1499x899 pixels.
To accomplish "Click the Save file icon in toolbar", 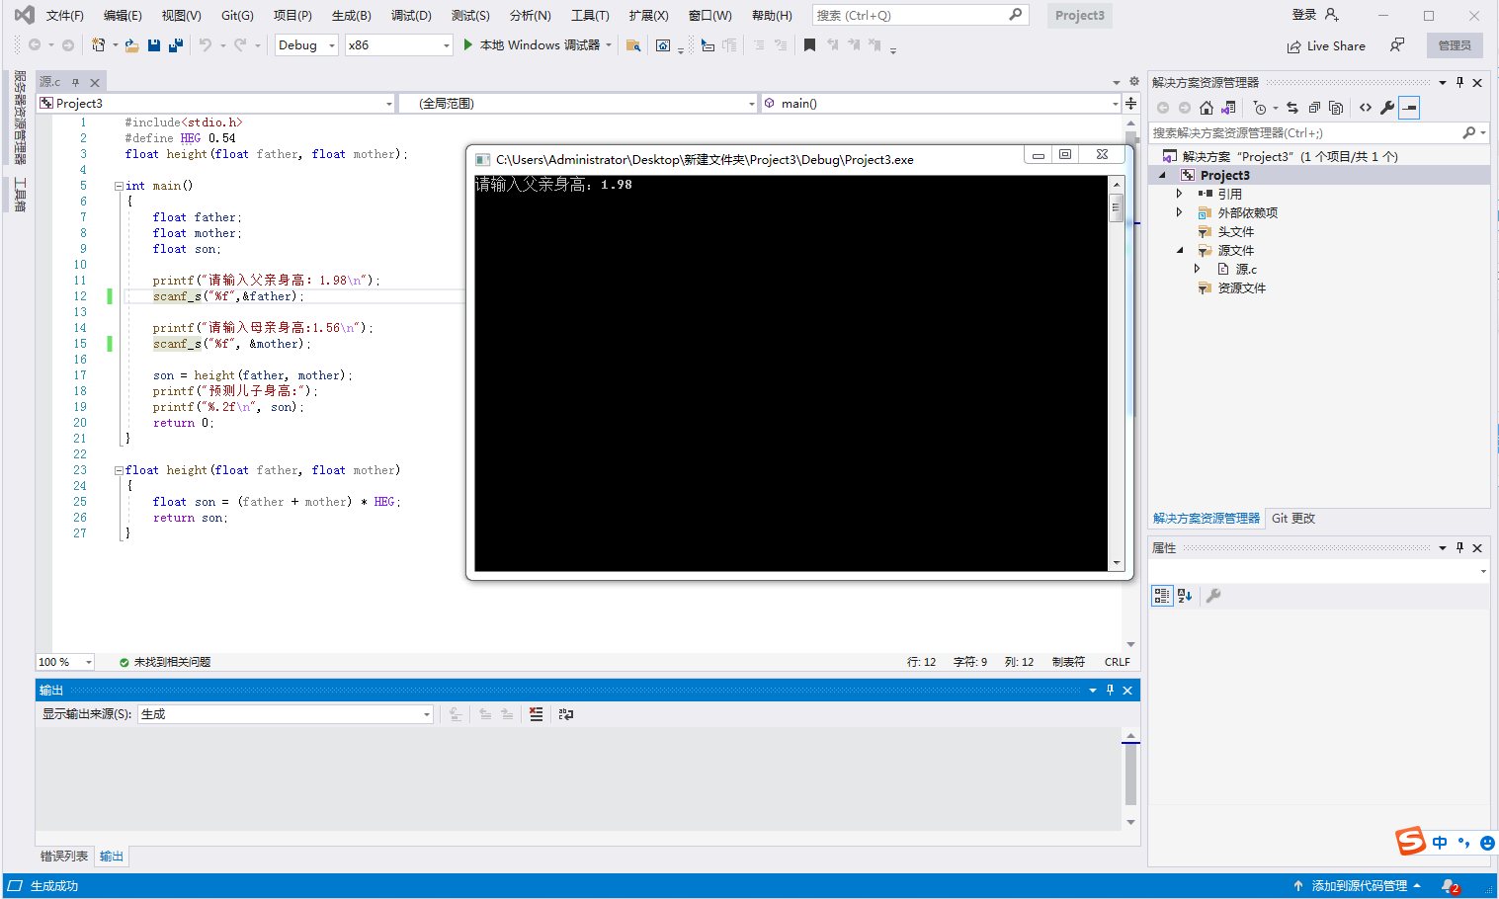I will click(x=154, y=45).
